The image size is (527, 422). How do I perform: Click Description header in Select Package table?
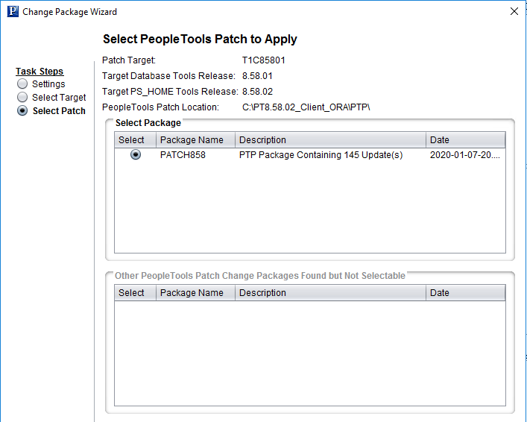(330, 140)
